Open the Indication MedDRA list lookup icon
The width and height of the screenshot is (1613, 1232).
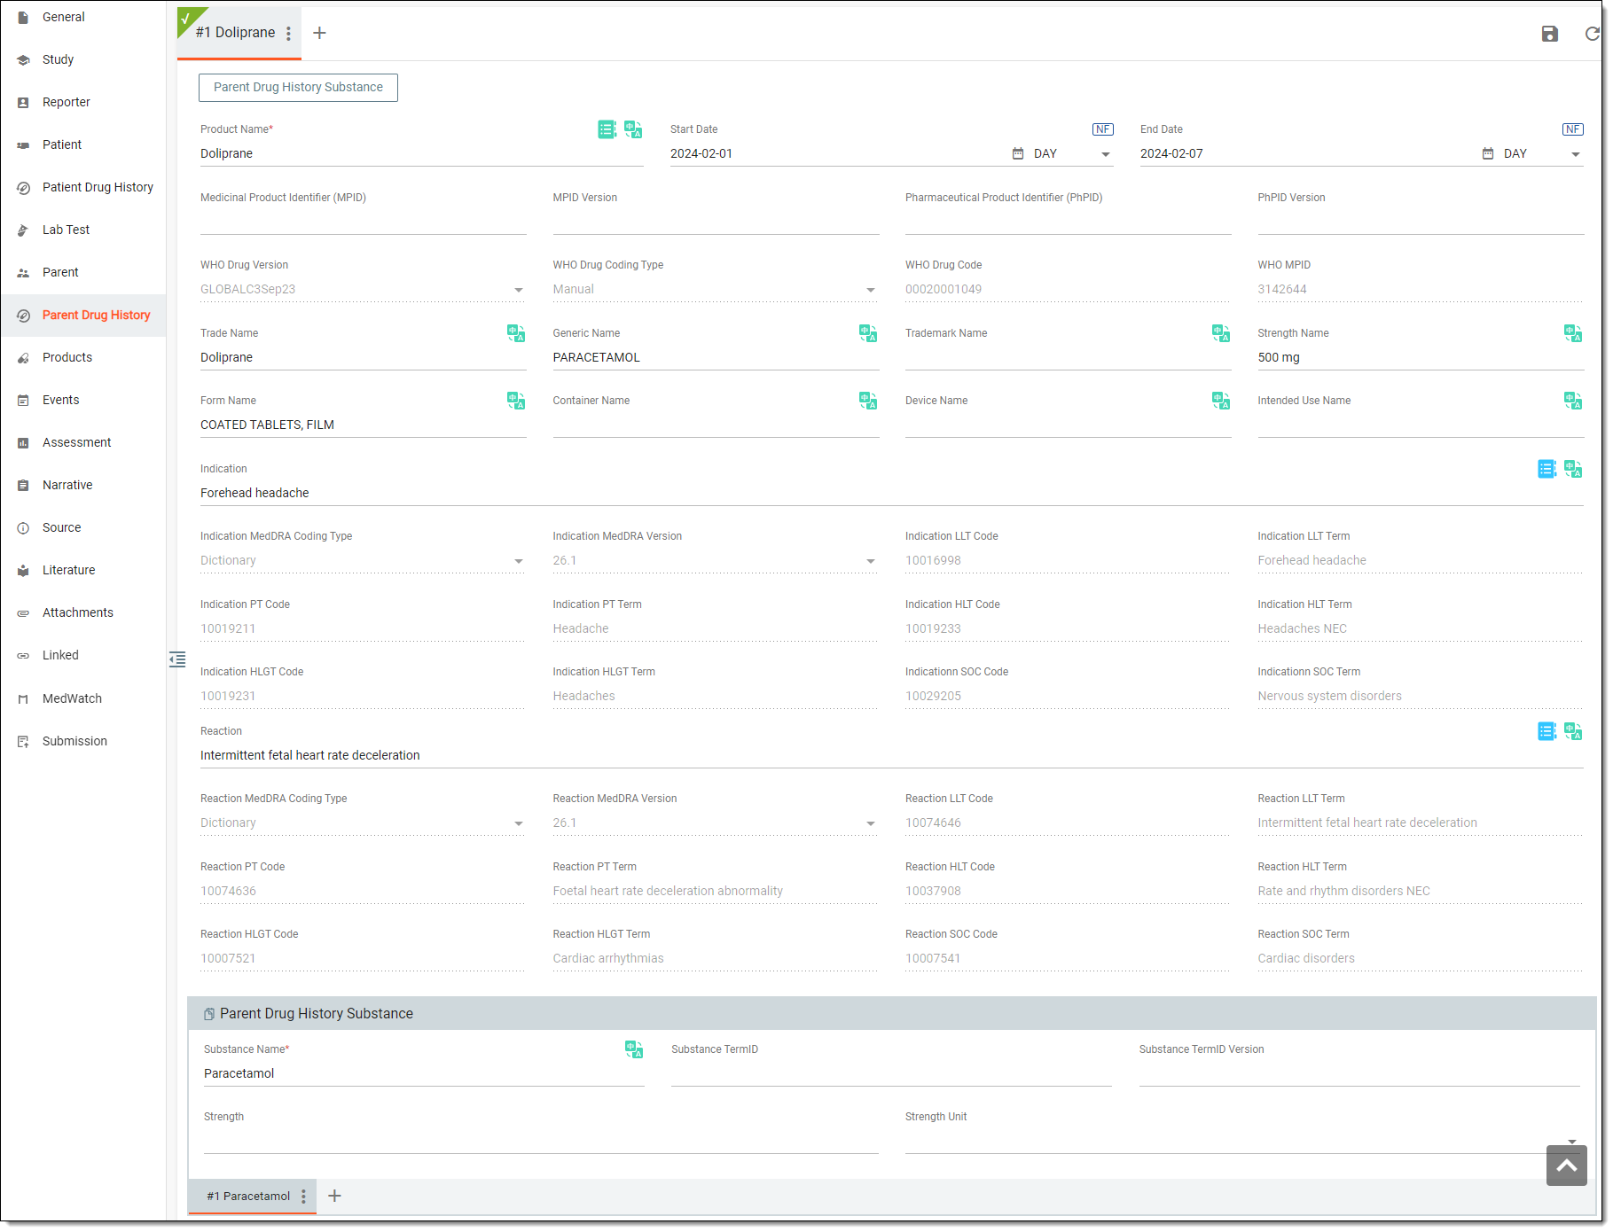(x=1546, y=469)
